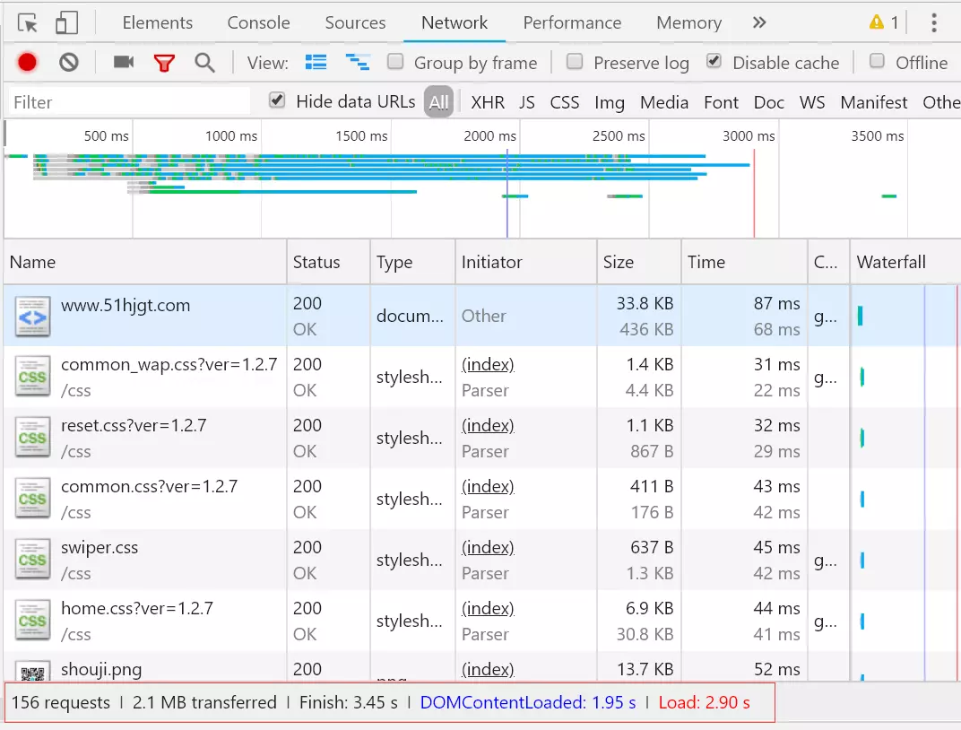
Task: Open the Performance tab
Action: [x=572, y=22]
